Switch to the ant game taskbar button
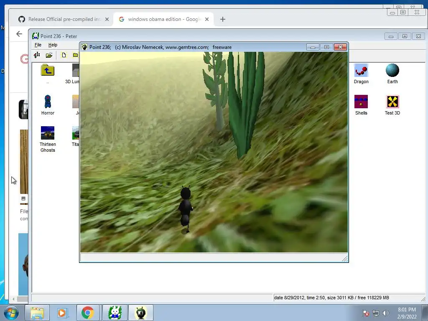 tap(141, 313)
